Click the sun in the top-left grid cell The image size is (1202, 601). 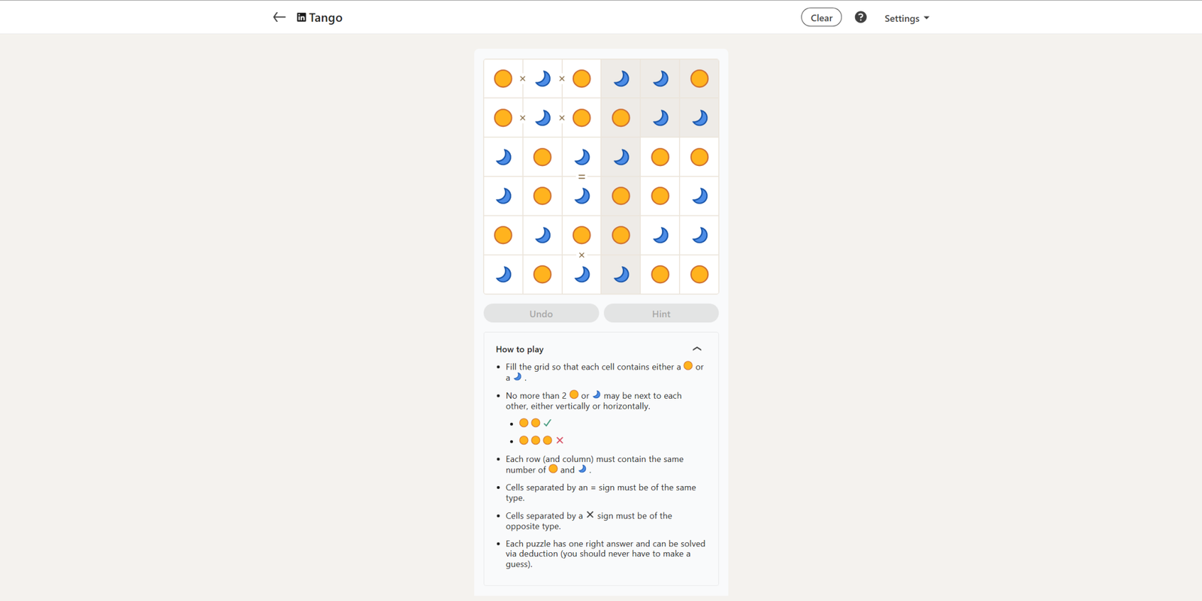(503, 79)
